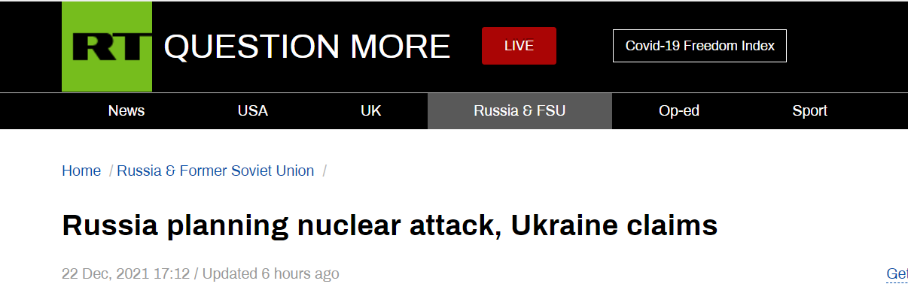
Task: Open the UK navigation item
Action: (370, 111)
